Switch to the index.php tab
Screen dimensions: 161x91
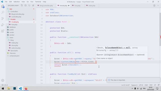92,6
